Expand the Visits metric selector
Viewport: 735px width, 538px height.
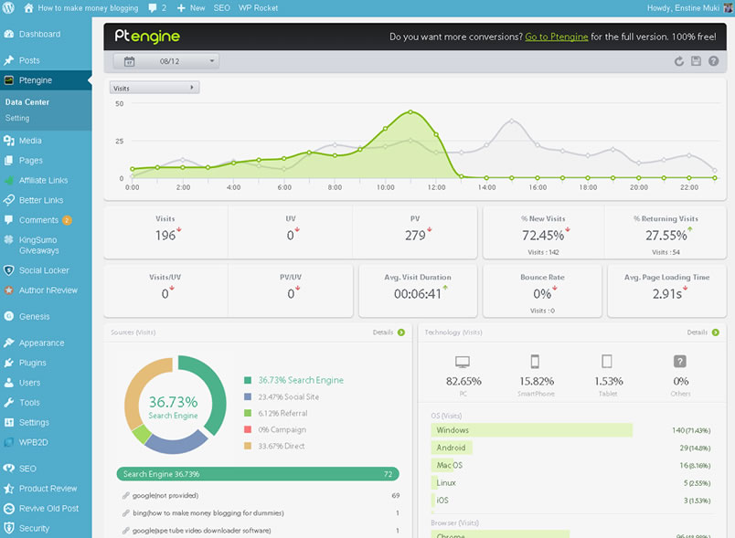(x=154, y=88)
